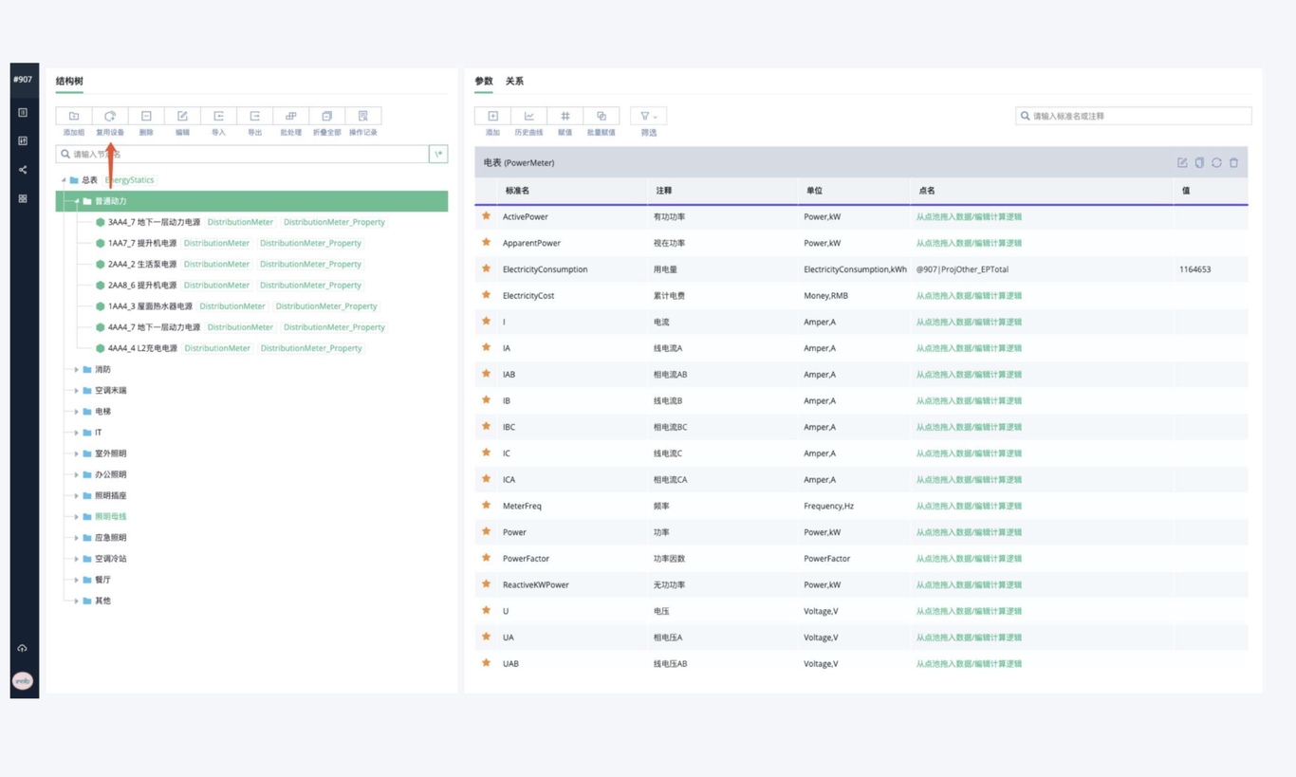This screenshot has width=1296, height=777.
Task: Toggle the star on UAB row
Action: (487, 663)
